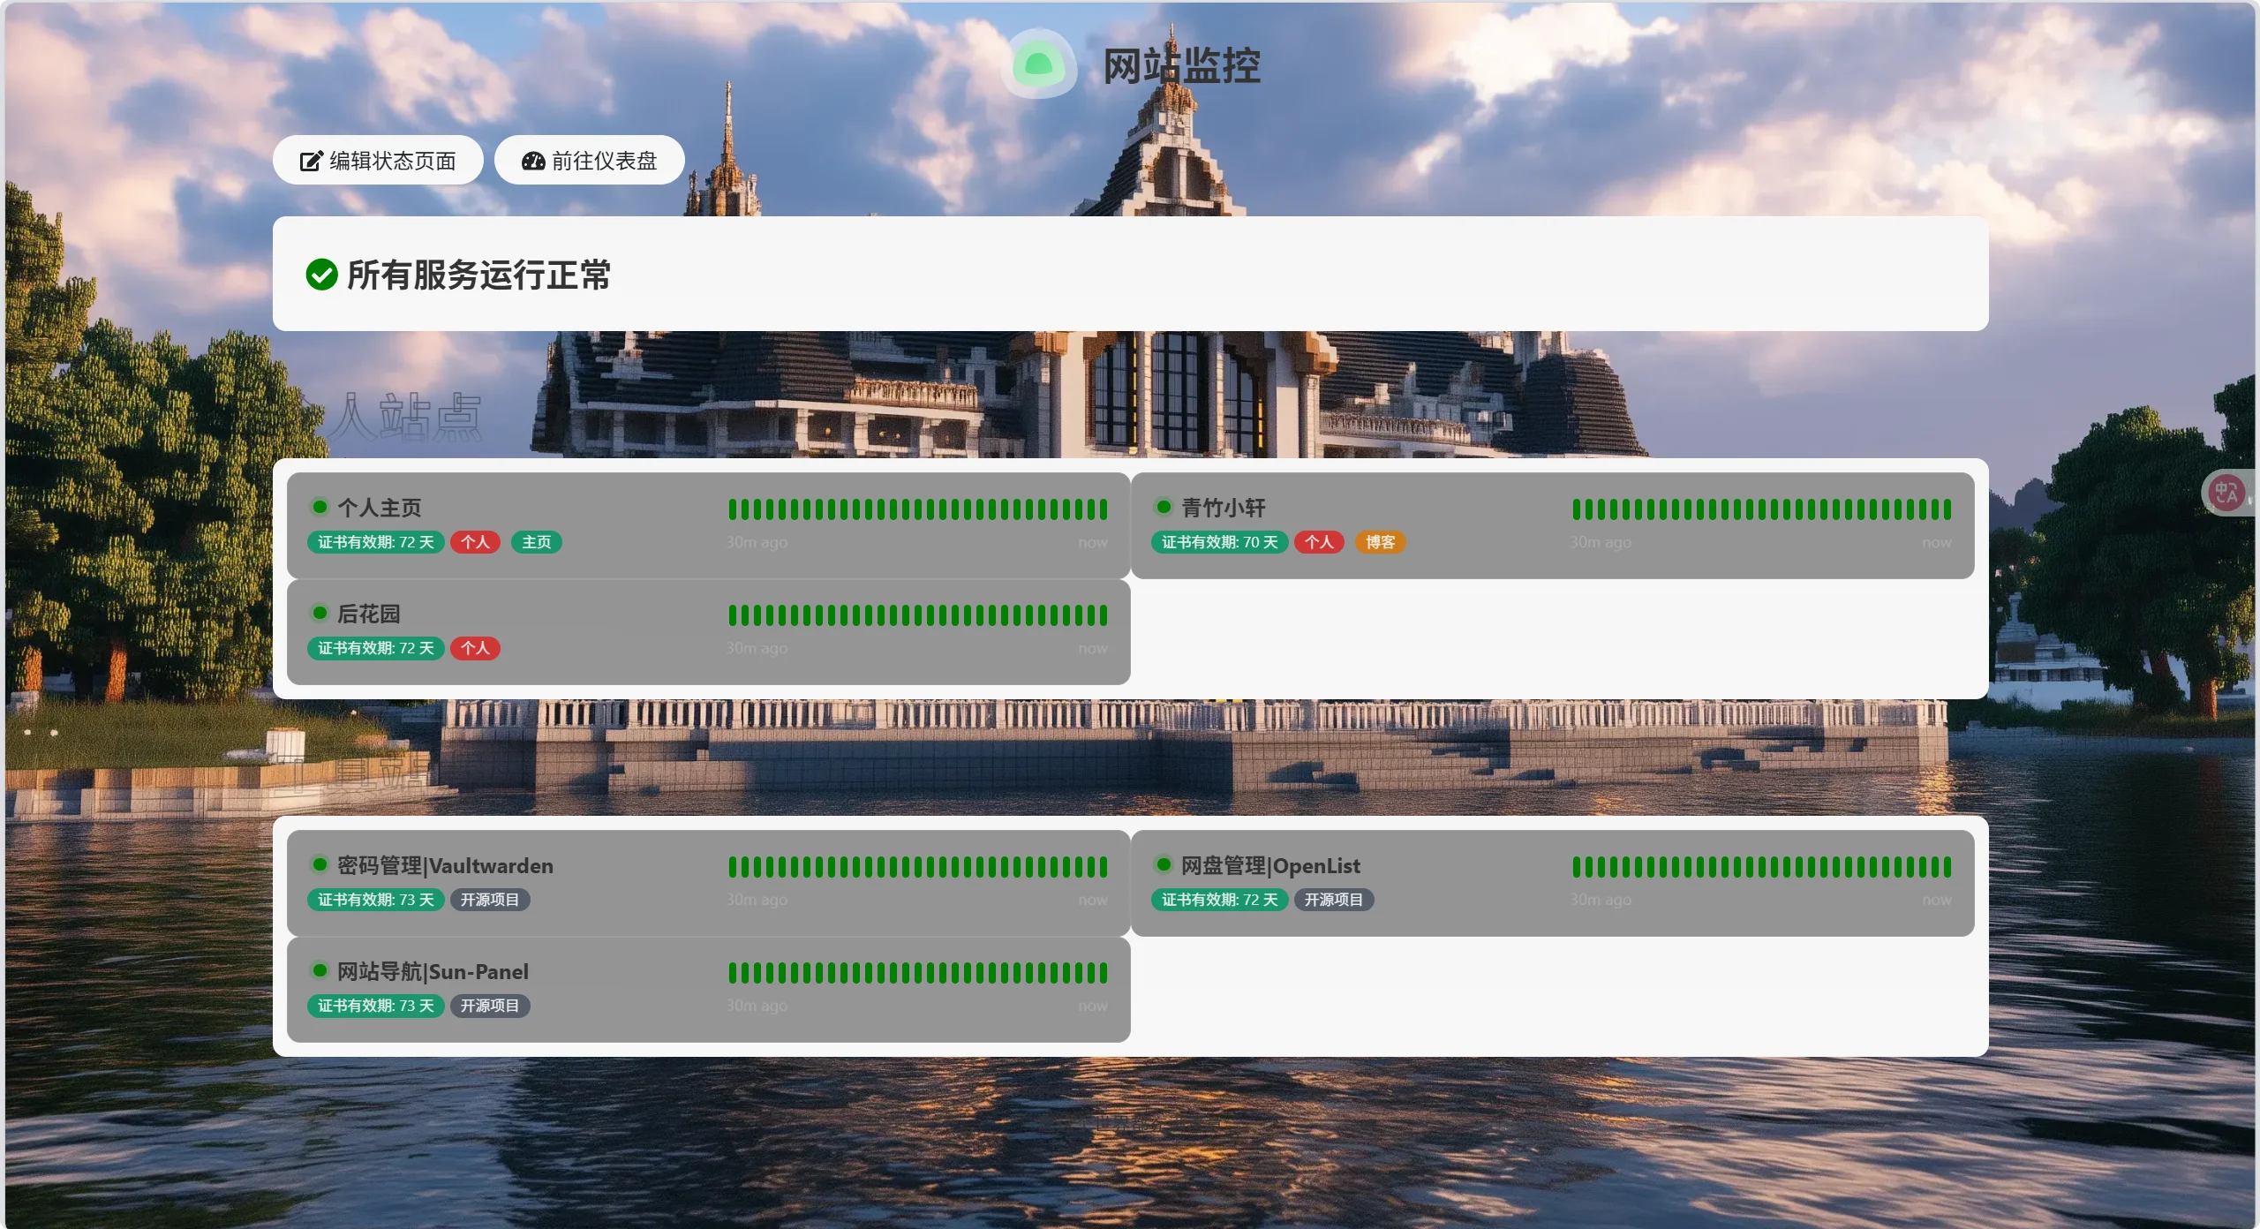Click green status dot beside 后花园
The height and width of the screenshot is (1229, 2260).
(x=320, y=613)
